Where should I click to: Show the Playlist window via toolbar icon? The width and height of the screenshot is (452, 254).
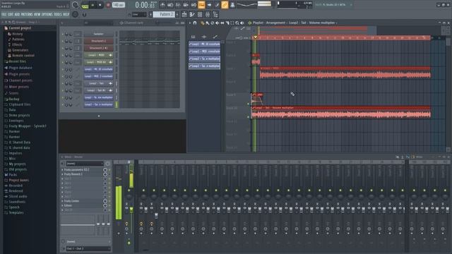[x=184, y=14]
